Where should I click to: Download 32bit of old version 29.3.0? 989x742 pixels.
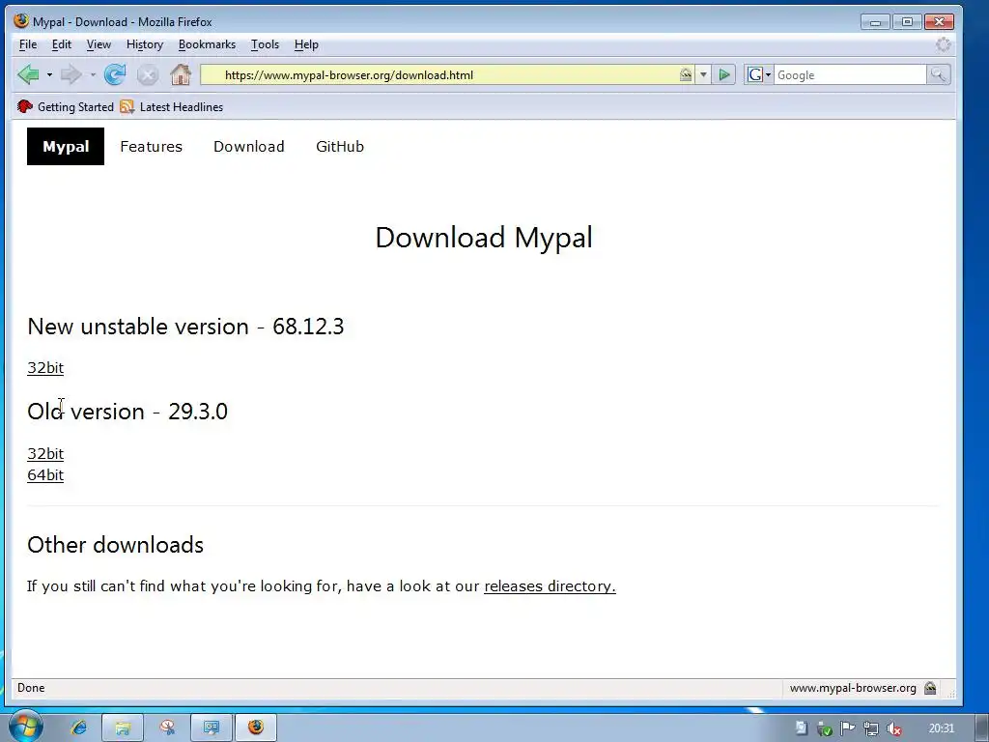pos(45,454)
